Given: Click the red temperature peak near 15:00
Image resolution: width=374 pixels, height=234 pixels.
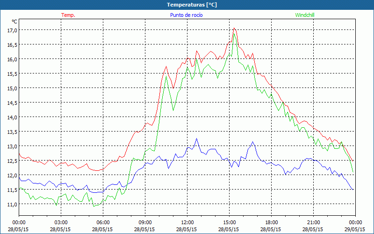Looking at the screenshot, I should coord(234,28).
